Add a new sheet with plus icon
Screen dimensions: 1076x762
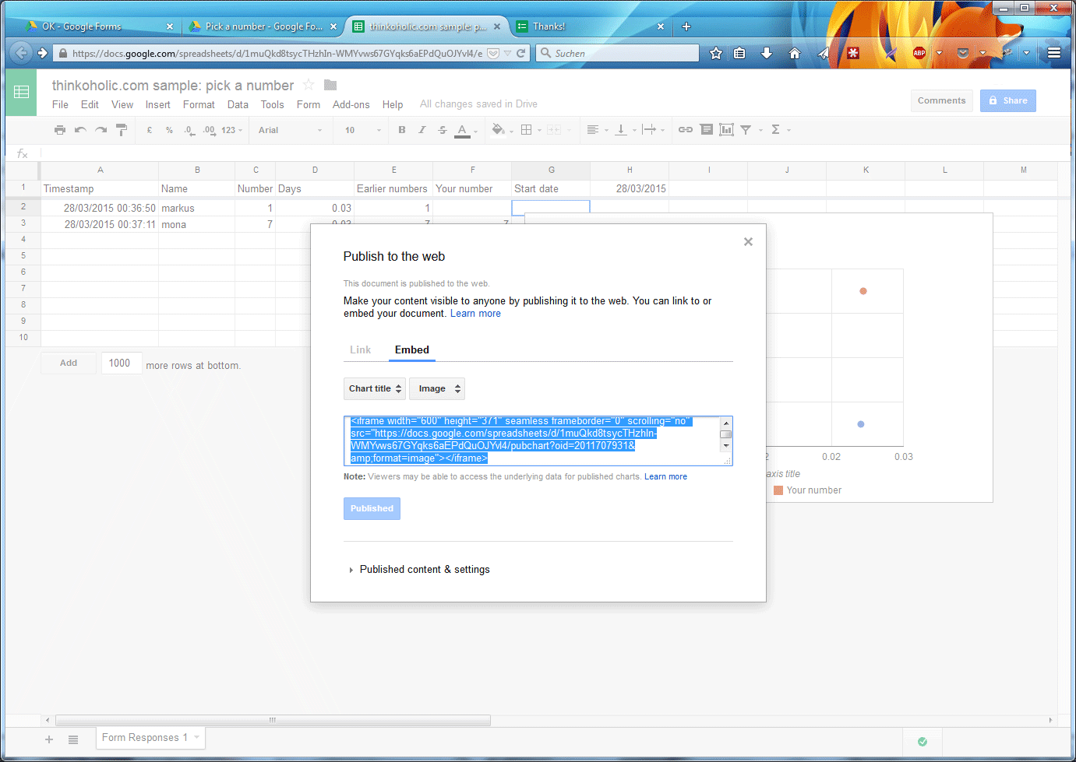pyautogui.click(x=49, y=739)
